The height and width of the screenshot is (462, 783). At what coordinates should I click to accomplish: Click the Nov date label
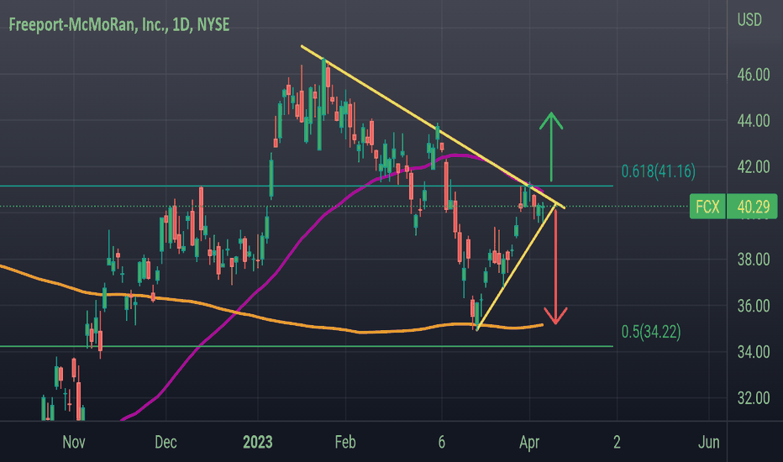pos(74,443)
